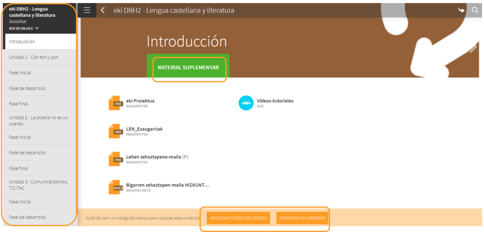Image resolution: width=484 pixels, height=232 pixels.
Task: Click Adicionar código de licença button
Action: point(238,218)
